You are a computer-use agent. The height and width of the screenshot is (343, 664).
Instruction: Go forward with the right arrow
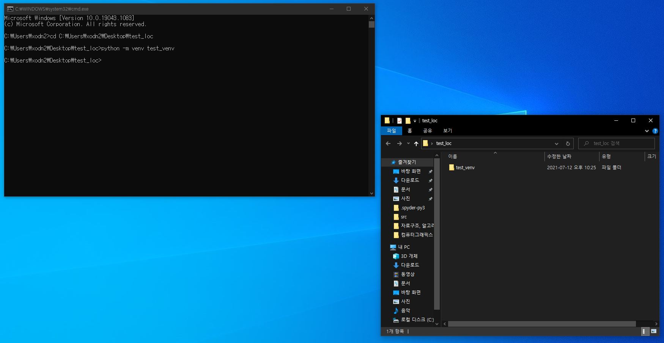(x=399, y=143)
